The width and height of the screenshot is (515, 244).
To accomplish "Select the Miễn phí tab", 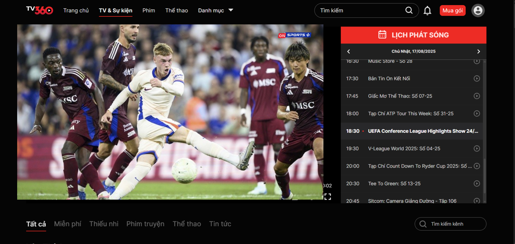I will [68, 224].
